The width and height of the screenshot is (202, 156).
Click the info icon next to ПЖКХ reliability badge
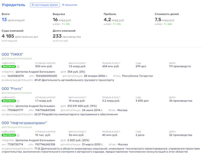click(x=18, y=67)
